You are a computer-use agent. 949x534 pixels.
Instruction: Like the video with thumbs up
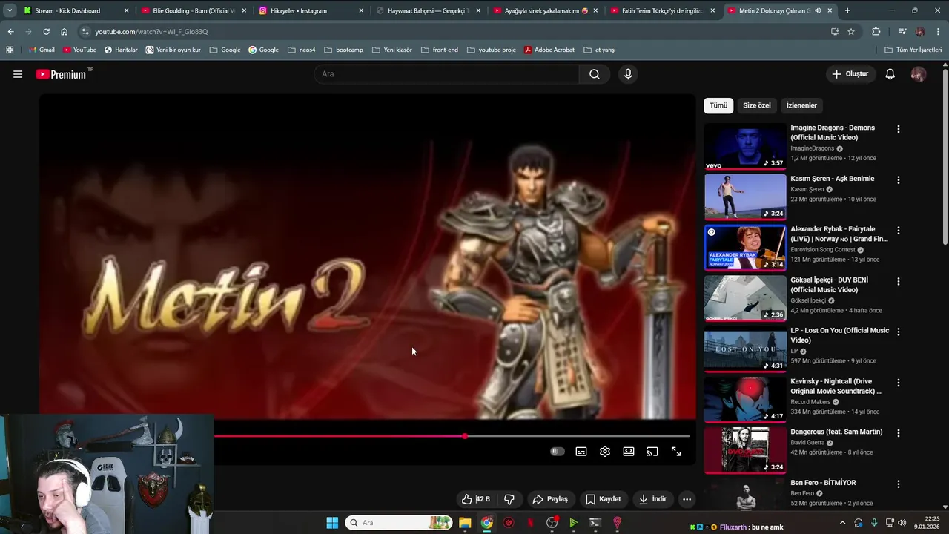click(475, 499)
